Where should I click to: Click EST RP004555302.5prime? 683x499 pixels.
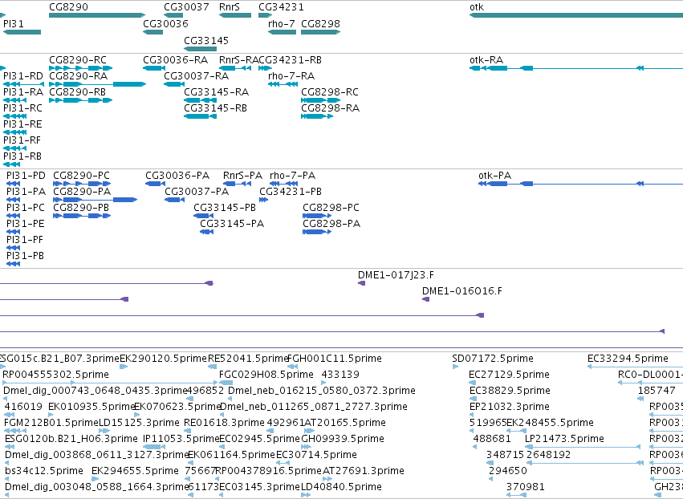(x=55, y=375)
